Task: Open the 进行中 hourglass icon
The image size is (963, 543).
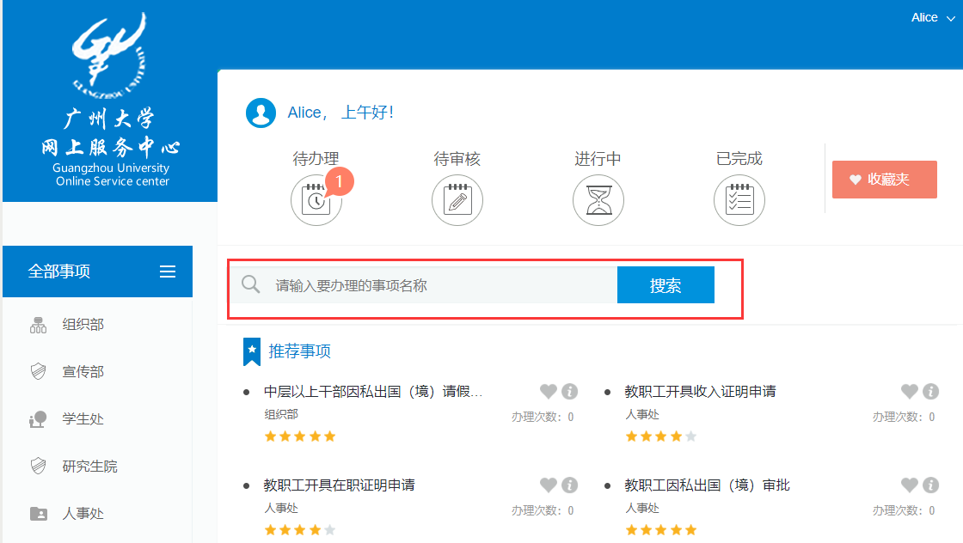Action: (x=598, y=200)
